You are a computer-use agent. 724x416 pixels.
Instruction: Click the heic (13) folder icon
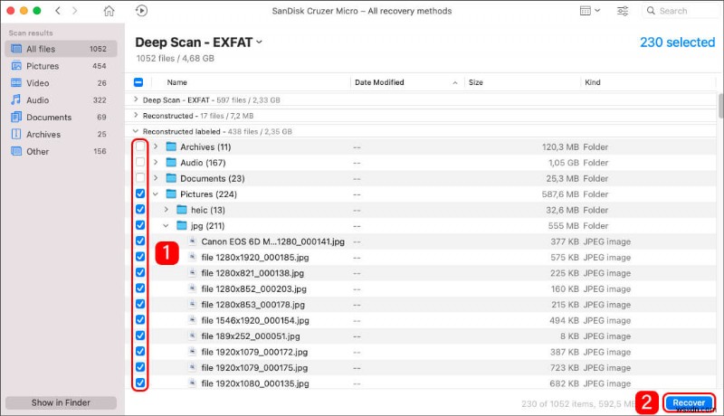tap(182, 210)
